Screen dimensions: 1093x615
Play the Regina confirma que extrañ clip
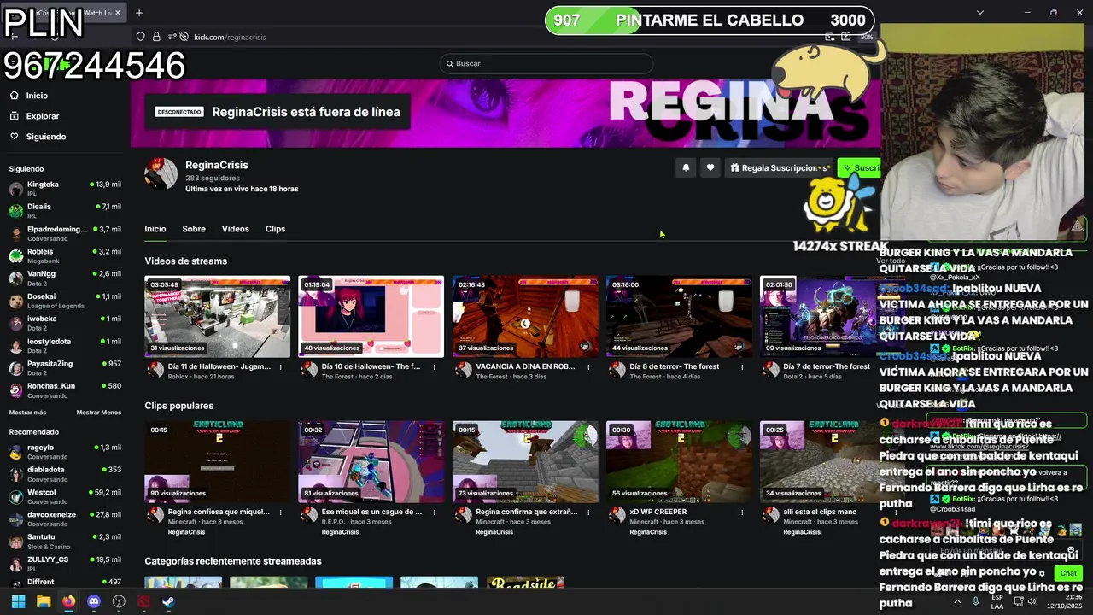click(x=525, y=461)
